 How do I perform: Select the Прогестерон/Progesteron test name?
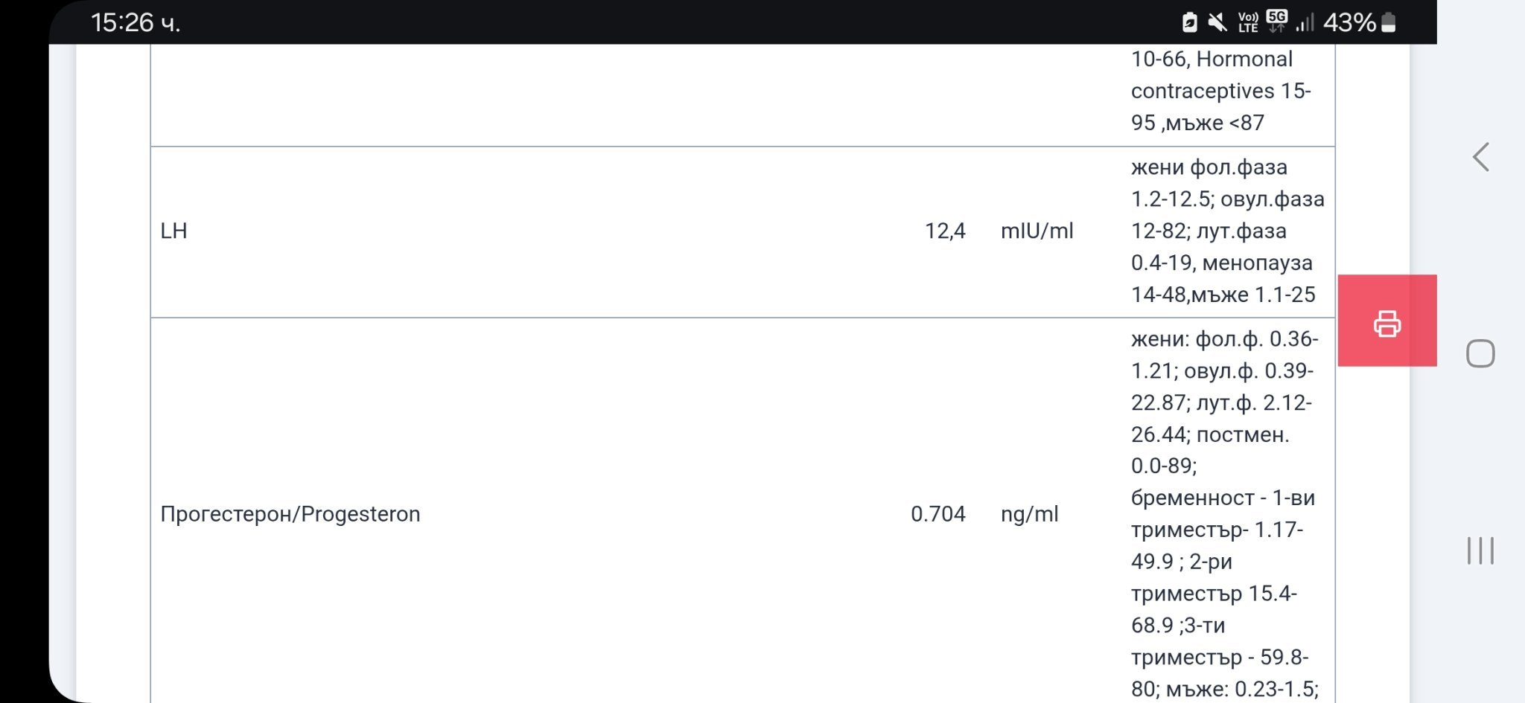point(290,514)
